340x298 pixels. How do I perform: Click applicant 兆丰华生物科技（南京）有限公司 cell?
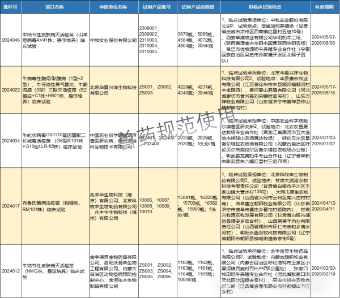coord(114,206)
